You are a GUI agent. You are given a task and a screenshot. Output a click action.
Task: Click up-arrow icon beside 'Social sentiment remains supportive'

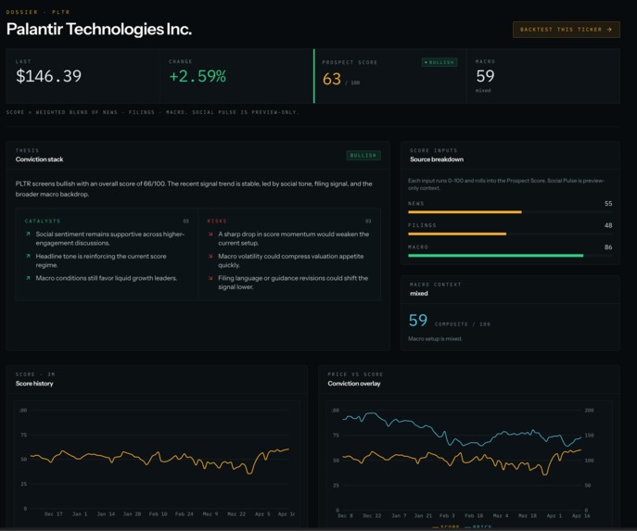28,234
